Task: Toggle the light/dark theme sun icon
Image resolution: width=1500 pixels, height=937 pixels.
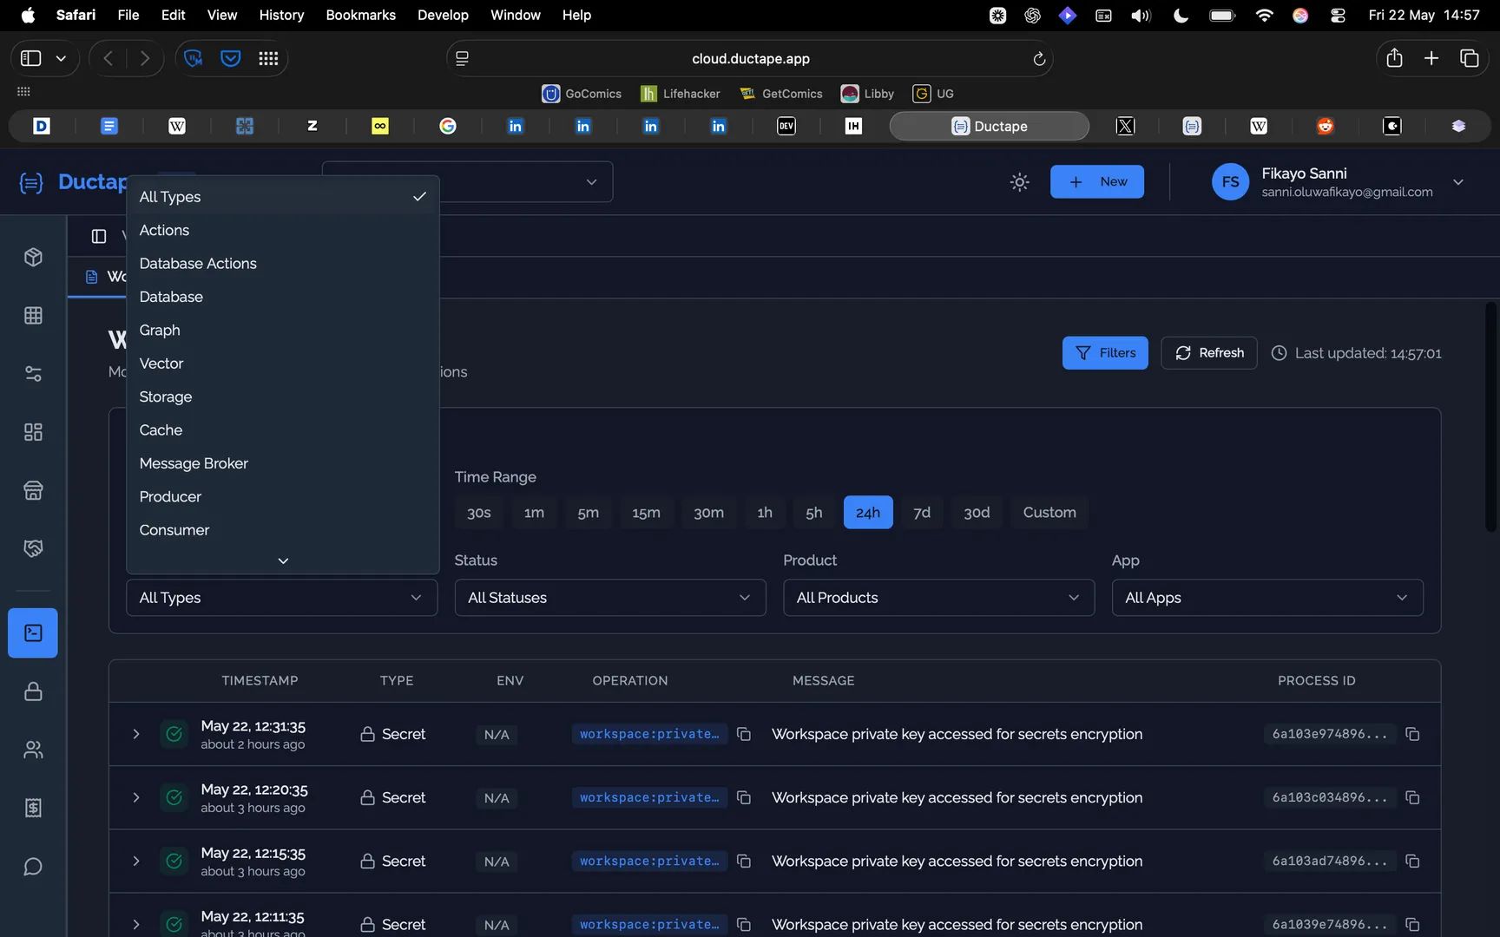Action: 1020,182
